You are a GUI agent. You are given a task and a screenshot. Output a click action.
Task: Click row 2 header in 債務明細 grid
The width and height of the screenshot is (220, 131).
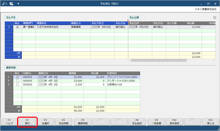(x=9, y=81)
